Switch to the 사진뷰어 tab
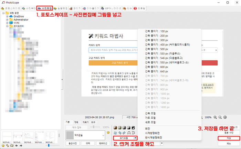This screenshot has height=149, width=241. coord(29,8)
